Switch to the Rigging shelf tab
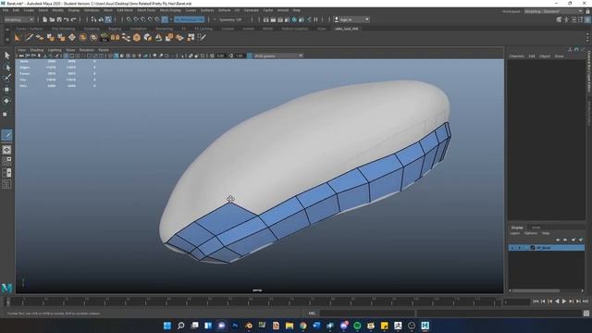The height and width of the screenshot is (333, 592). click(x=115, y=29)
